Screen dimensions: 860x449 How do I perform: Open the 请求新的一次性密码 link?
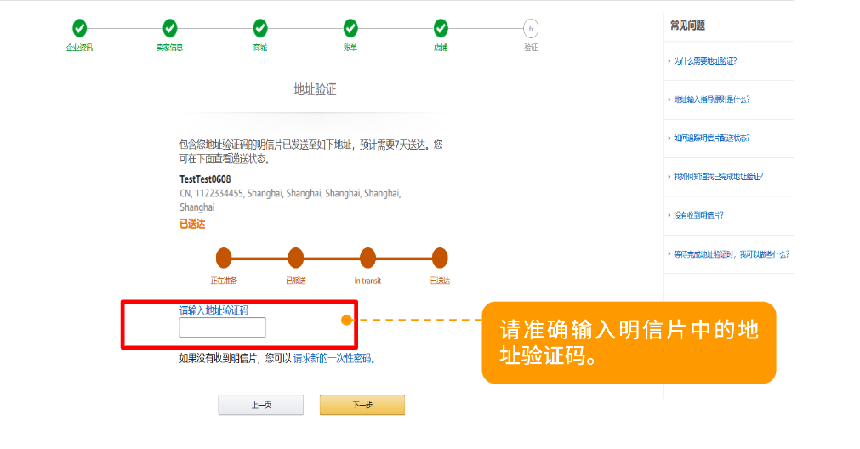click(x=333, y=359)
